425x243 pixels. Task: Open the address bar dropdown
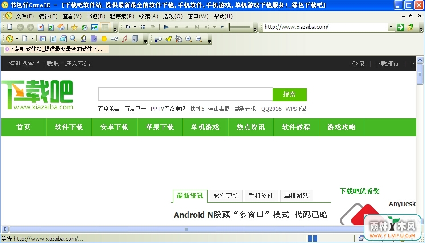(391, 27)
